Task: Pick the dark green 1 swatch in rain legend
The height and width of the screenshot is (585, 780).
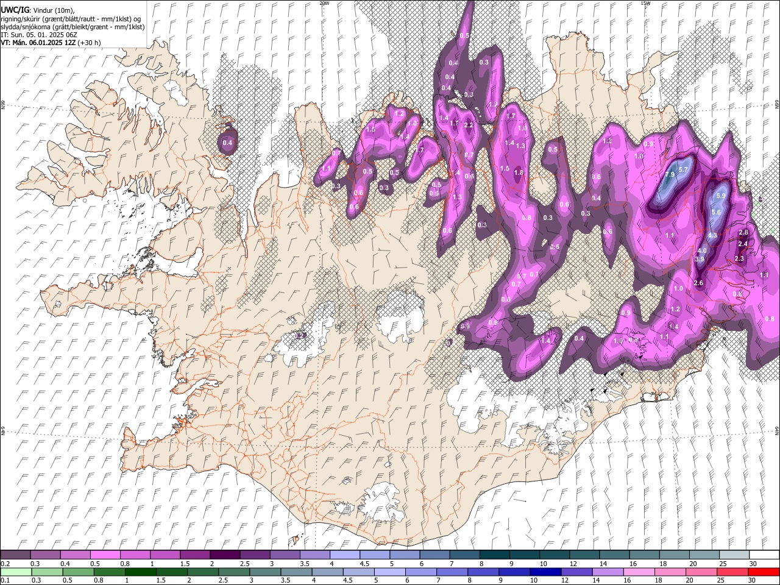Action: point(141,572)
